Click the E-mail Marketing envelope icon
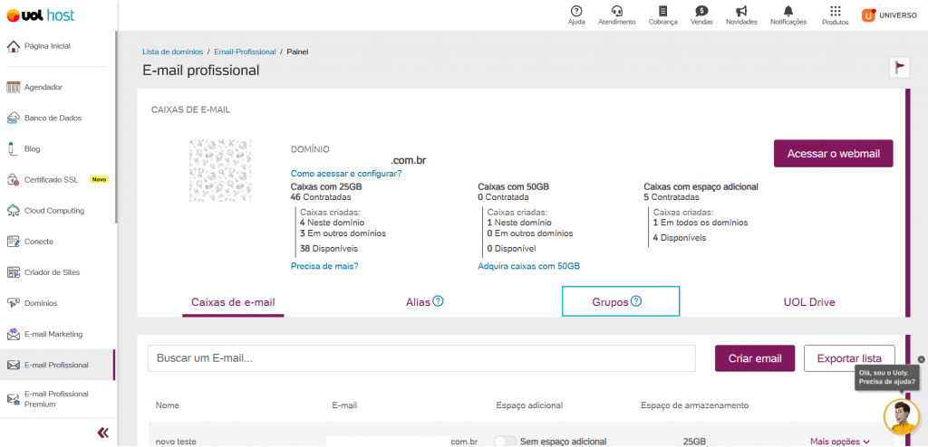The width and height of the screenshot is (928, 447). (13, 334)
